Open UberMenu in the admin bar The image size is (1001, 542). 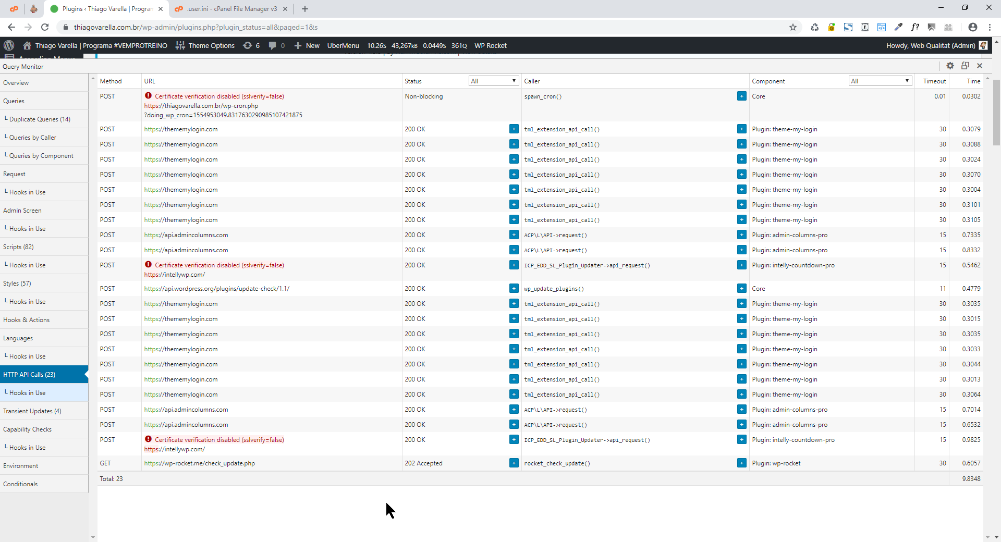(x=343, y=45)
